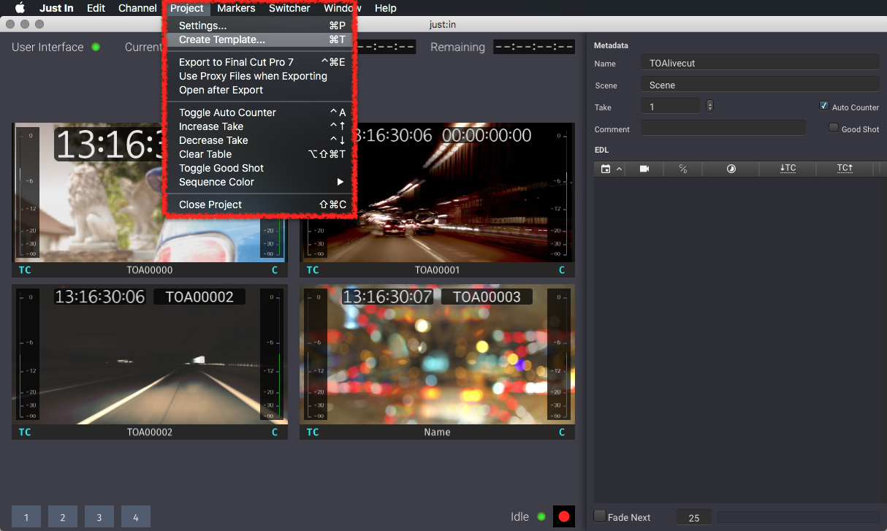Image resolution: width=887 pixels, height=531 pixels.
Task: Open the Switcher menu
Action: click(x=289, y=8)
